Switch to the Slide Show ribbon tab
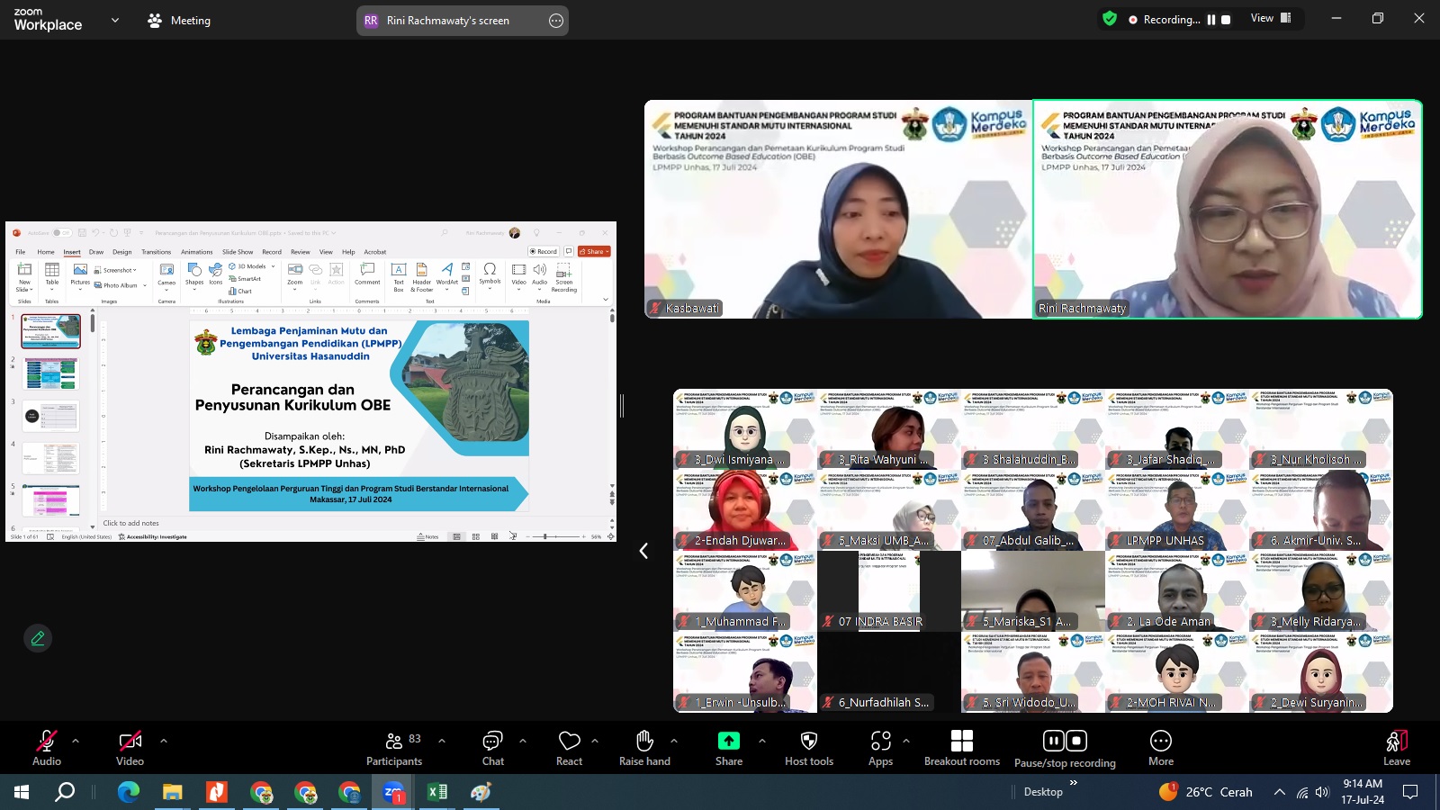 pyautogui.click(x=238, y=252)
